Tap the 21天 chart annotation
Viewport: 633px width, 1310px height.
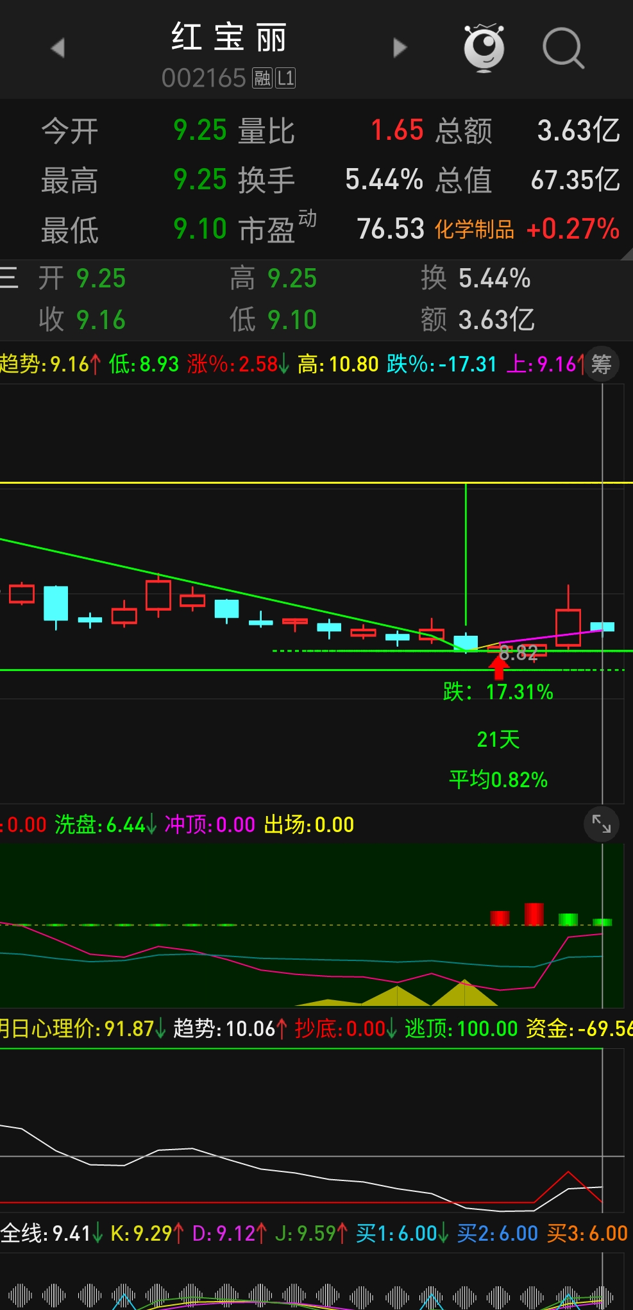click(498, 740)
